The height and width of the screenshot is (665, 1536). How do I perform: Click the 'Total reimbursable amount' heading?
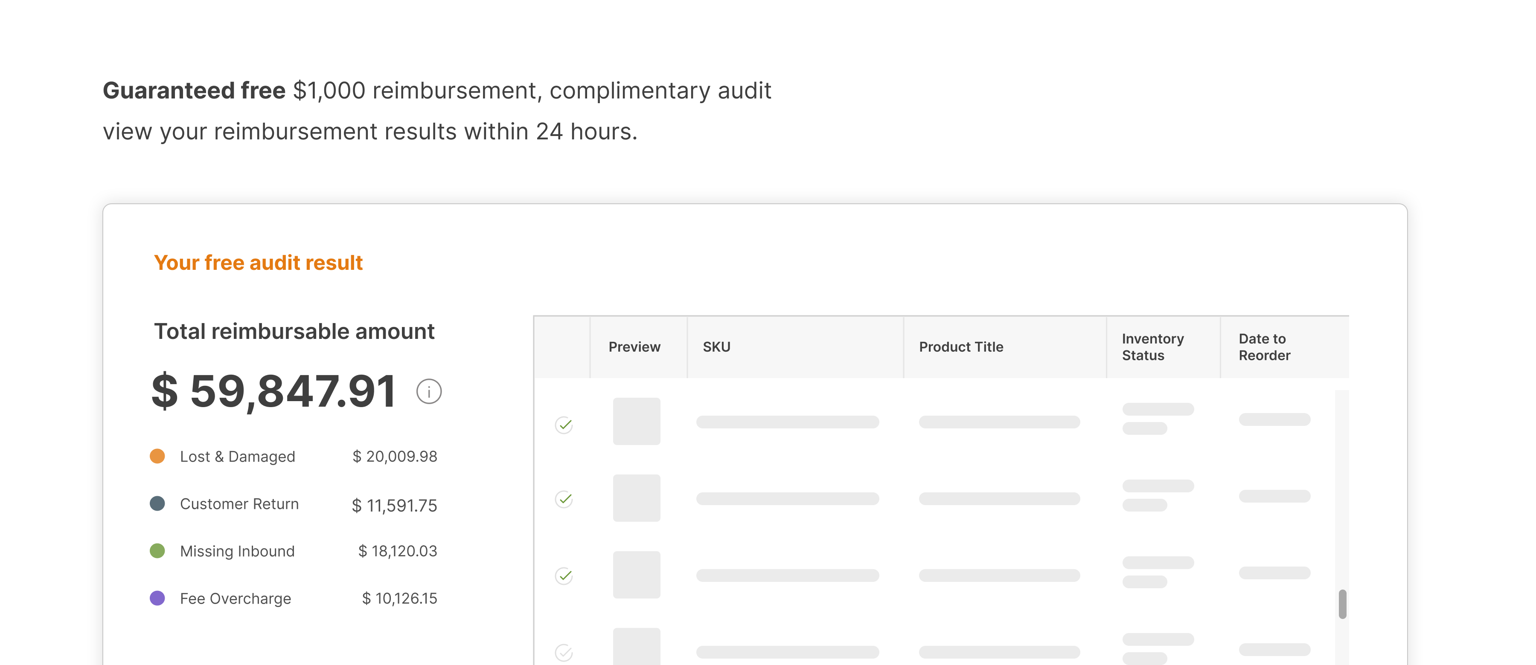click(294, 331)
